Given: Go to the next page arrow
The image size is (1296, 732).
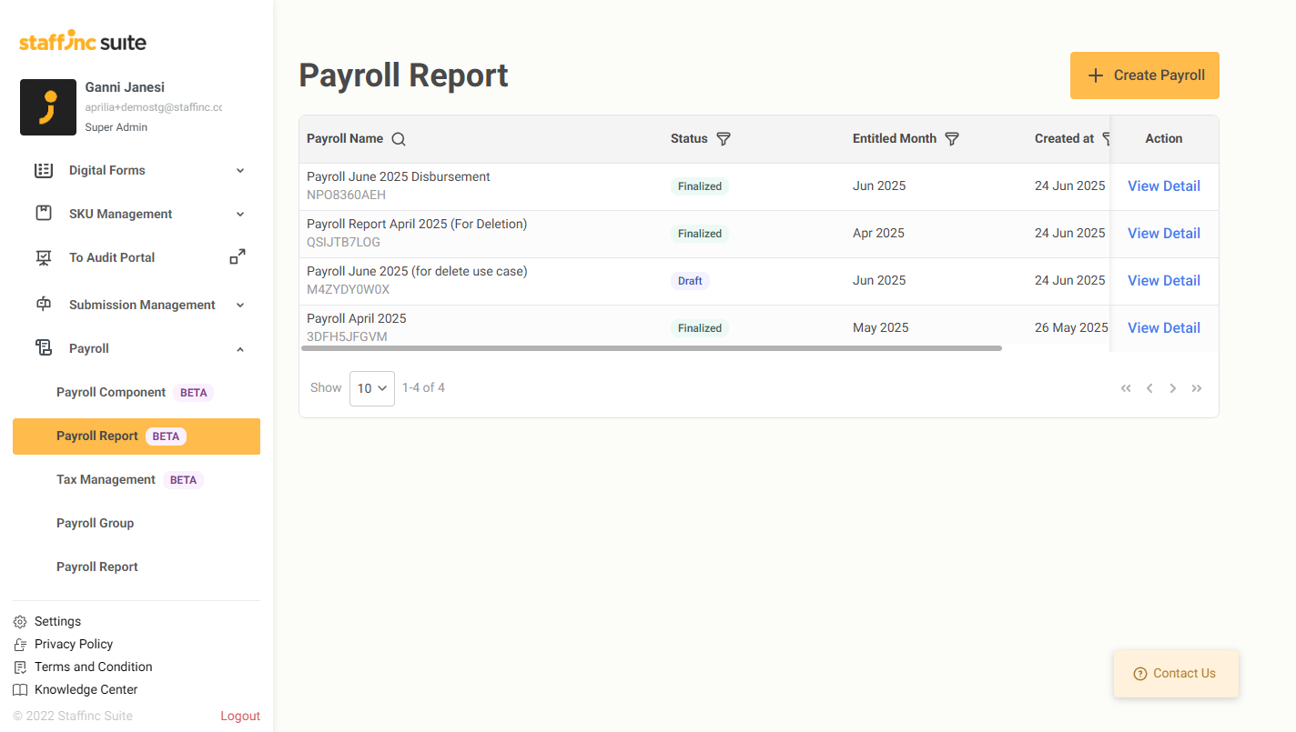Looking at the screenshot, I should click(x=1173, y=388).
